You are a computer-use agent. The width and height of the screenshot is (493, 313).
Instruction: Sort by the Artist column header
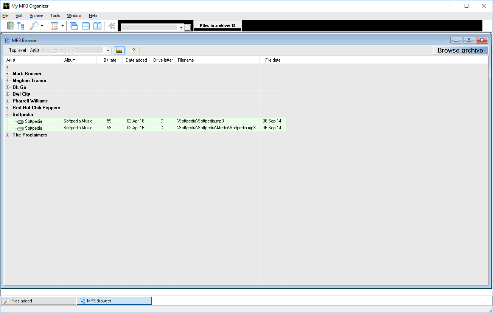[33, 60]
